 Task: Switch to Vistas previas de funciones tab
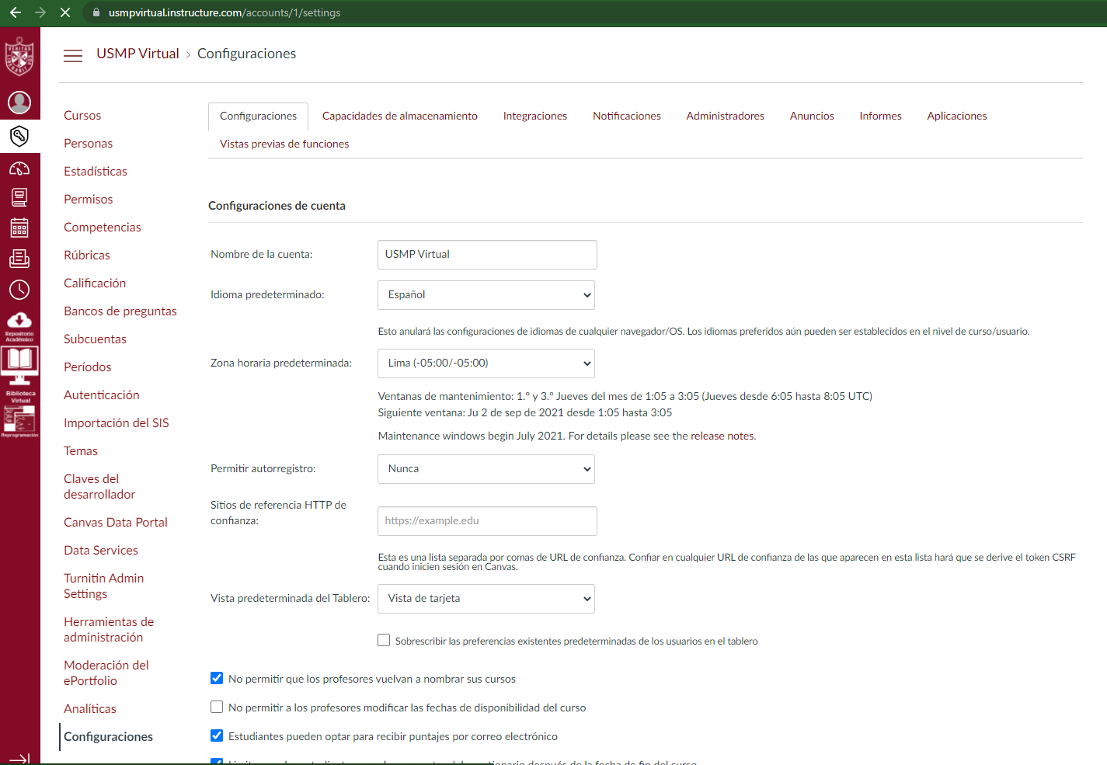[x=284, y=144]
